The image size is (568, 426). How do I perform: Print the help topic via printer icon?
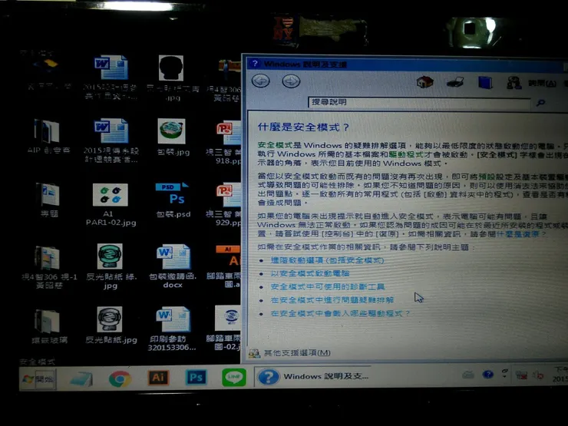pos(455,82)
